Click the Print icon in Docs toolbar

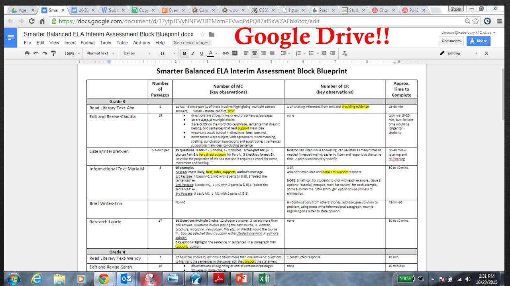coord(27,53)
